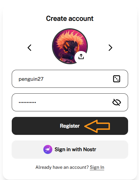Click the Register label text
Viewport: 139px width, 180px height.
pos(70,126)
